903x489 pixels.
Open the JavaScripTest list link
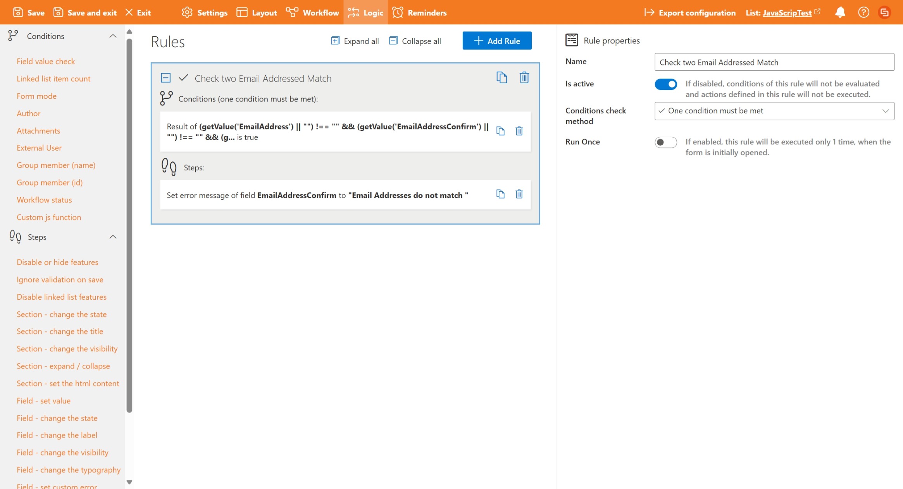[786, 13]
